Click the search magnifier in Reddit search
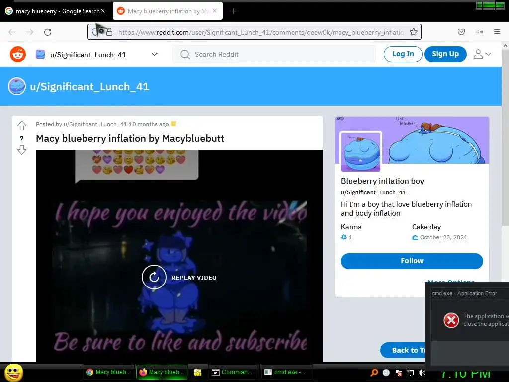Viewport: 509px width, 382px height. pyautogui.click(x=185, y=55)
